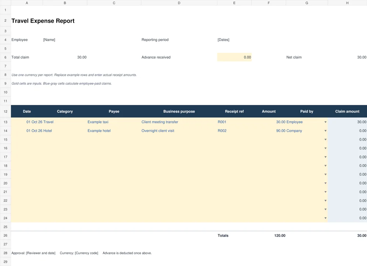Open the Paid by dropdown in row 22

(325, 201)
